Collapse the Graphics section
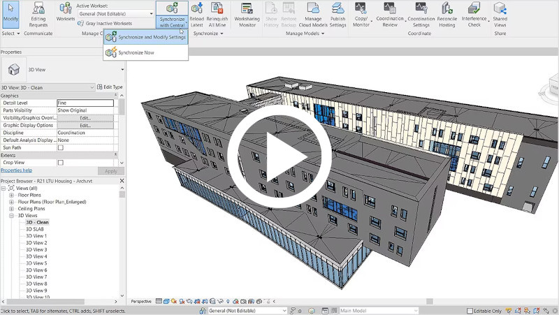The image size is (559, 315). 115,95
